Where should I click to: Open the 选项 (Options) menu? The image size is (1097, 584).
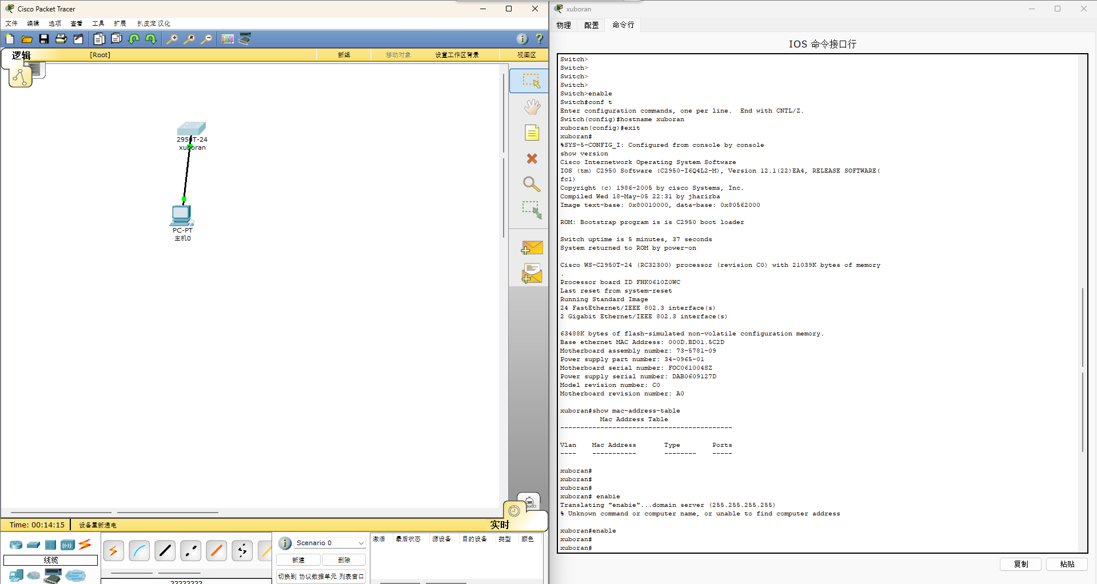coord(55,23)
